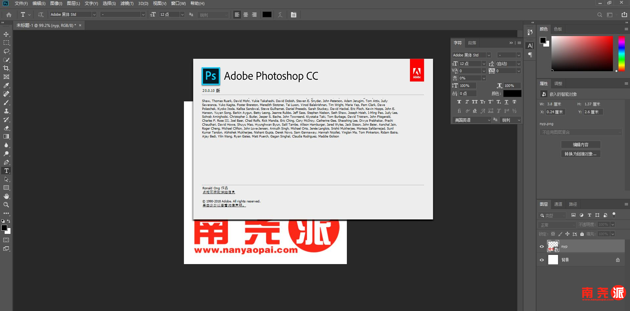Select the Crop tool
Screen dimensions: 630x311
(x=6, y=68)
